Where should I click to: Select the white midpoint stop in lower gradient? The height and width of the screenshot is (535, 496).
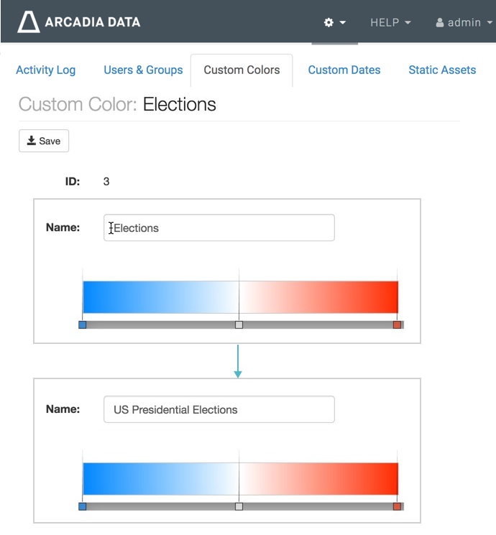point(239,506)
